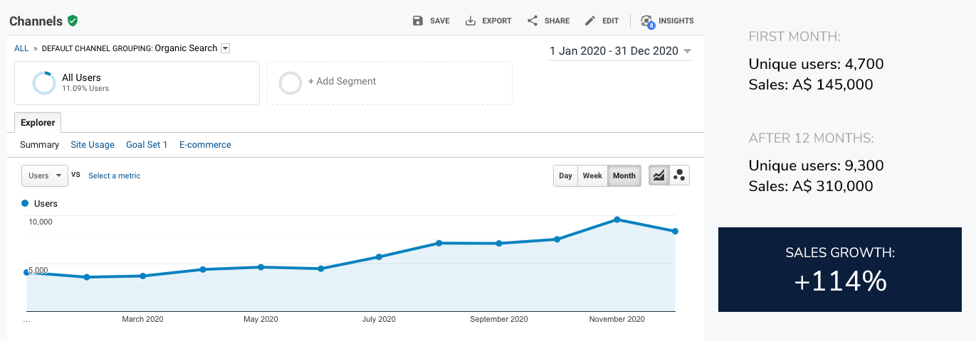
Task: Open the Users metric dropdown
Action: point(45,175)
